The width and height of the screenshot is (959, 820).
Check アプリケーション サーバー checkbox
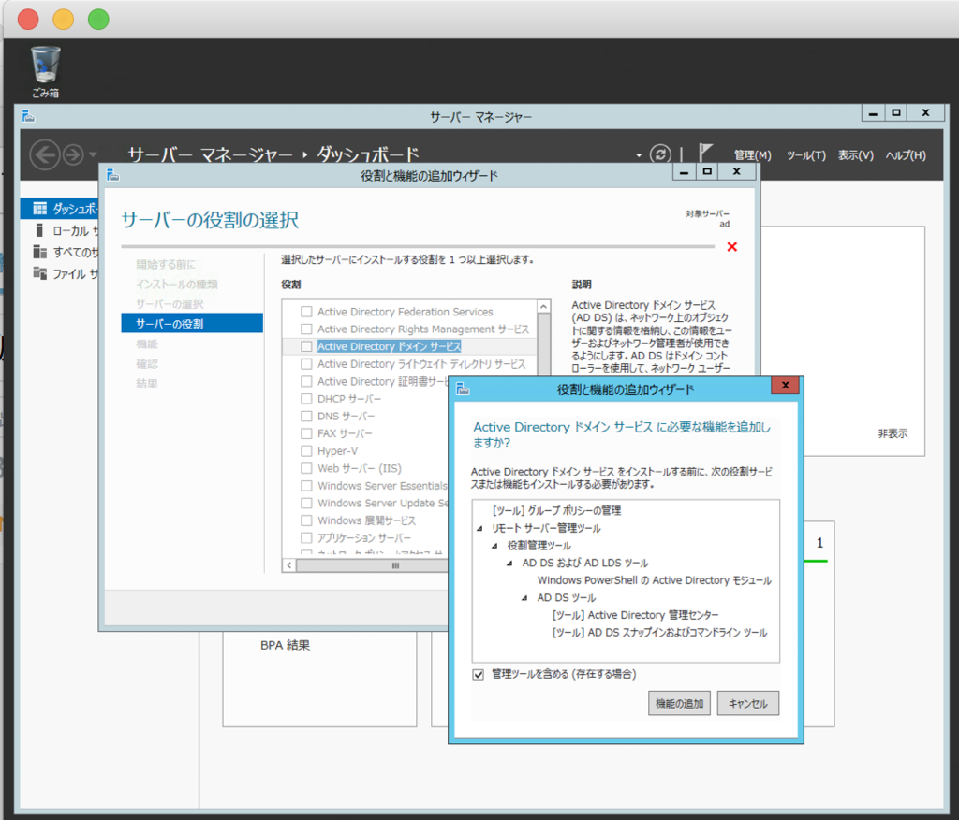click(x=306, y=537)
